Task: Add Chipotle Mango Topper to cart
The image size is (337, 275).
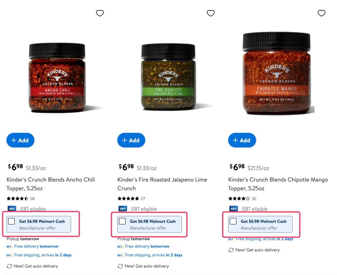Action: pyautogui.click(x=242, y=140)
